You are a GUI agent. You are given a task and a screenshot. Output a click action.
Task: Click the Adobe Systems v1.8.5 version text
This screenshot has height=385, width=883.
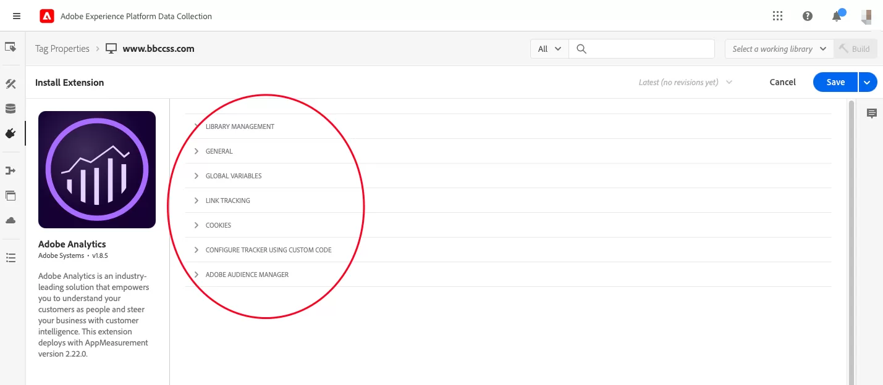tap(73, 255)
